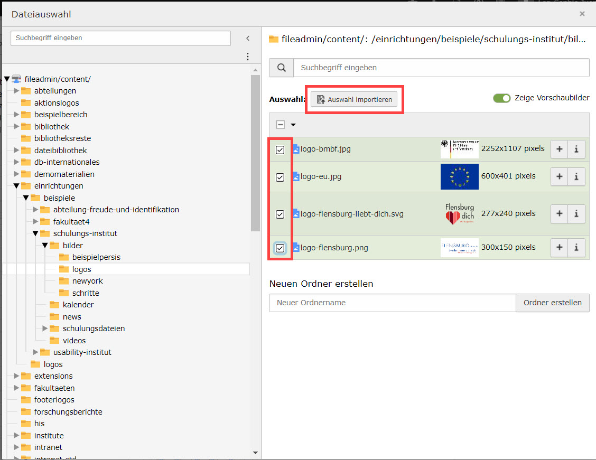Toggle Zeige Vorschaubilder switch off
This screenshot has height=460, width=596.
point(502,98)
